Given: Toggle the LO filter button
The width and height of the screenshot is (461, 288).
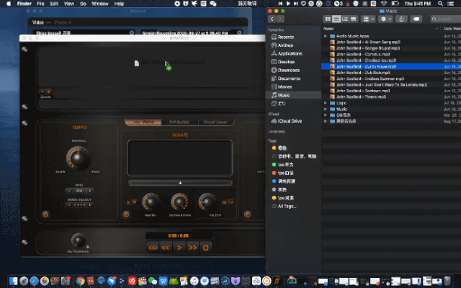Looking at the screenshot, I should click(230, 202).
